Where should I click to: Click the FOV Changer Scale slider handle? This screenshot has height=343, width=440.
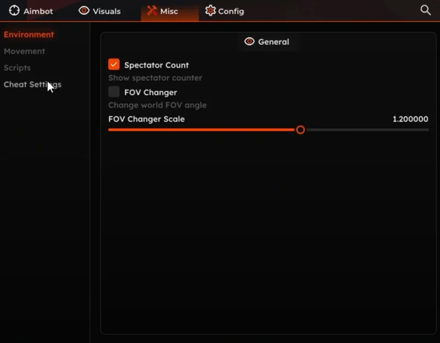[301, 130]
